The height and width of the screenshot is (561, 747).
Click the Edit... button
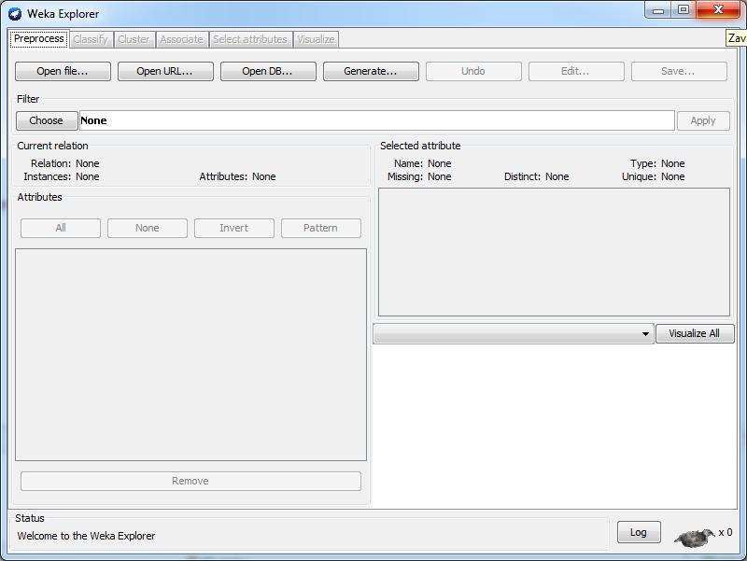point(576,71)
